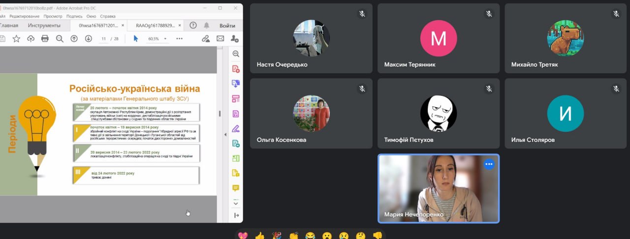Image resolution: width=630 pixels, height=239 pixels.
Task: Send the sparkling heart emoji reaction
Action: (x=243, y=235)
